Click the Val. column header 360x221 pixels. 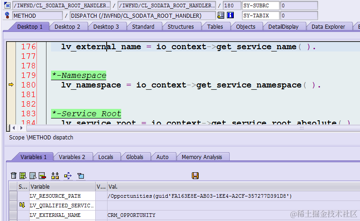[233, 186]
